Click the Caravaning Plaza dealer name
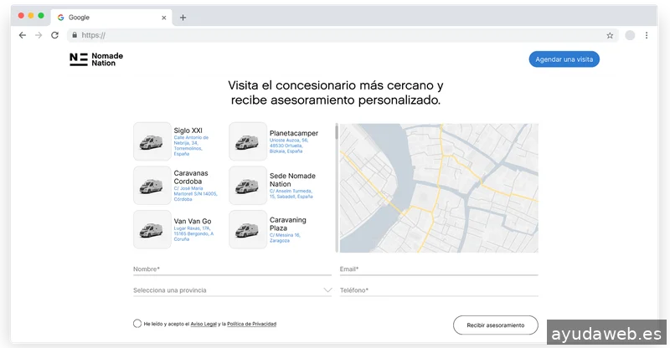The image size is (670, 348). [x=287, y=223]
